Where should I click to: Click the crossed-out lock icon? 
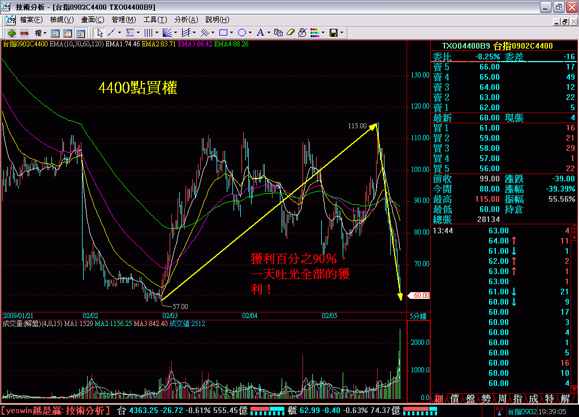(303, 33)
